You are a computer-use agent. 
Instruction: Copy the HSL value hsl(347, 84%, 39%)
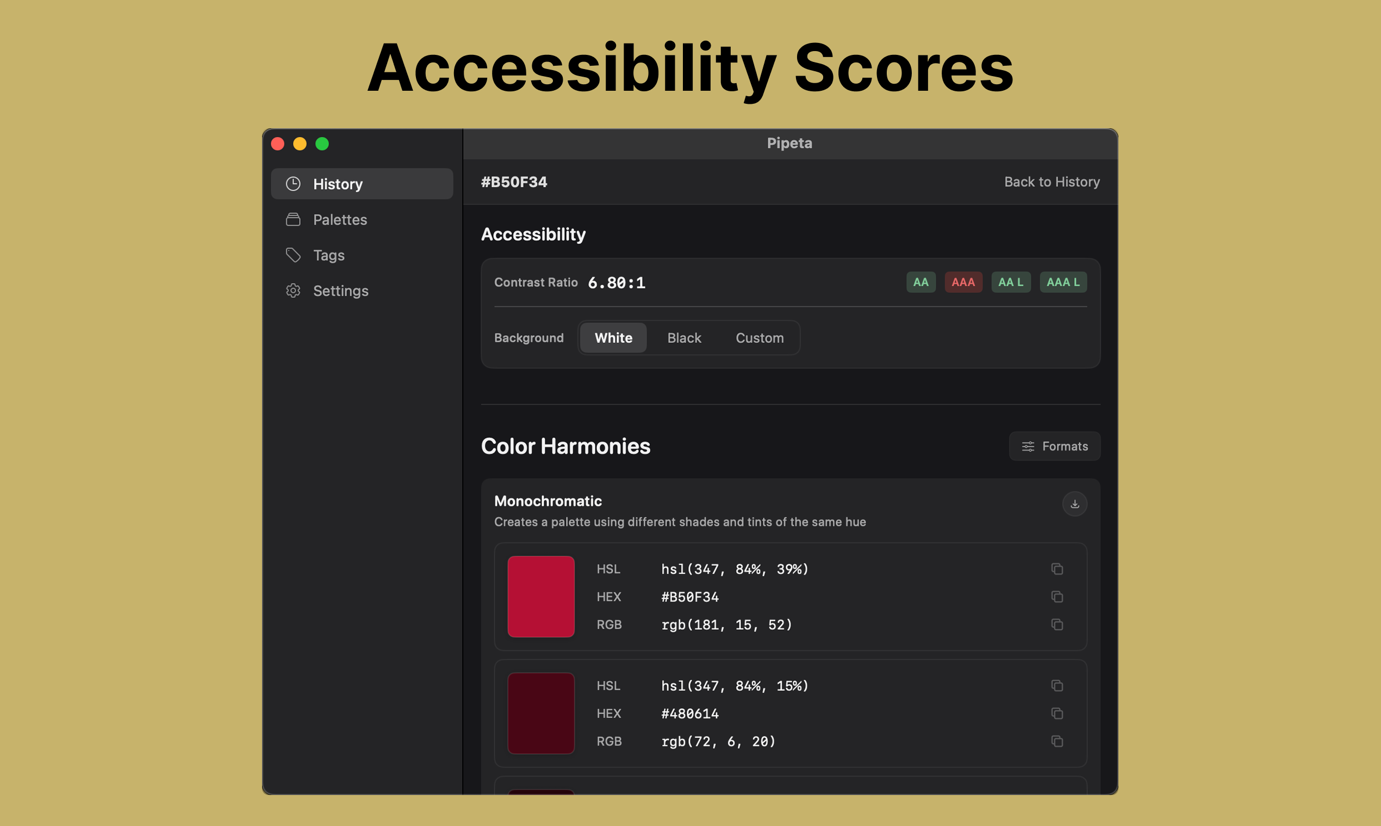1057,569
